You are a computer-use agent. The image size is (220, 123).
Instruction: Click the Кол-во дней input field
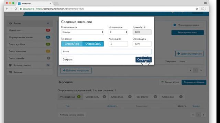point(118,44)
